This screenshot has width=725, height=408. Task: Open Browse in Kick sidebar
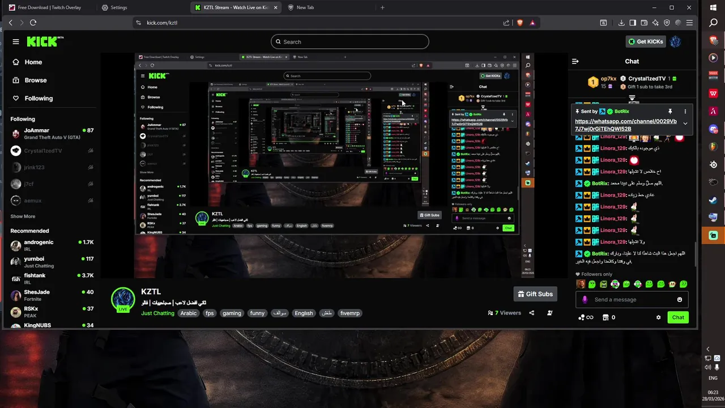pos(29,80)
